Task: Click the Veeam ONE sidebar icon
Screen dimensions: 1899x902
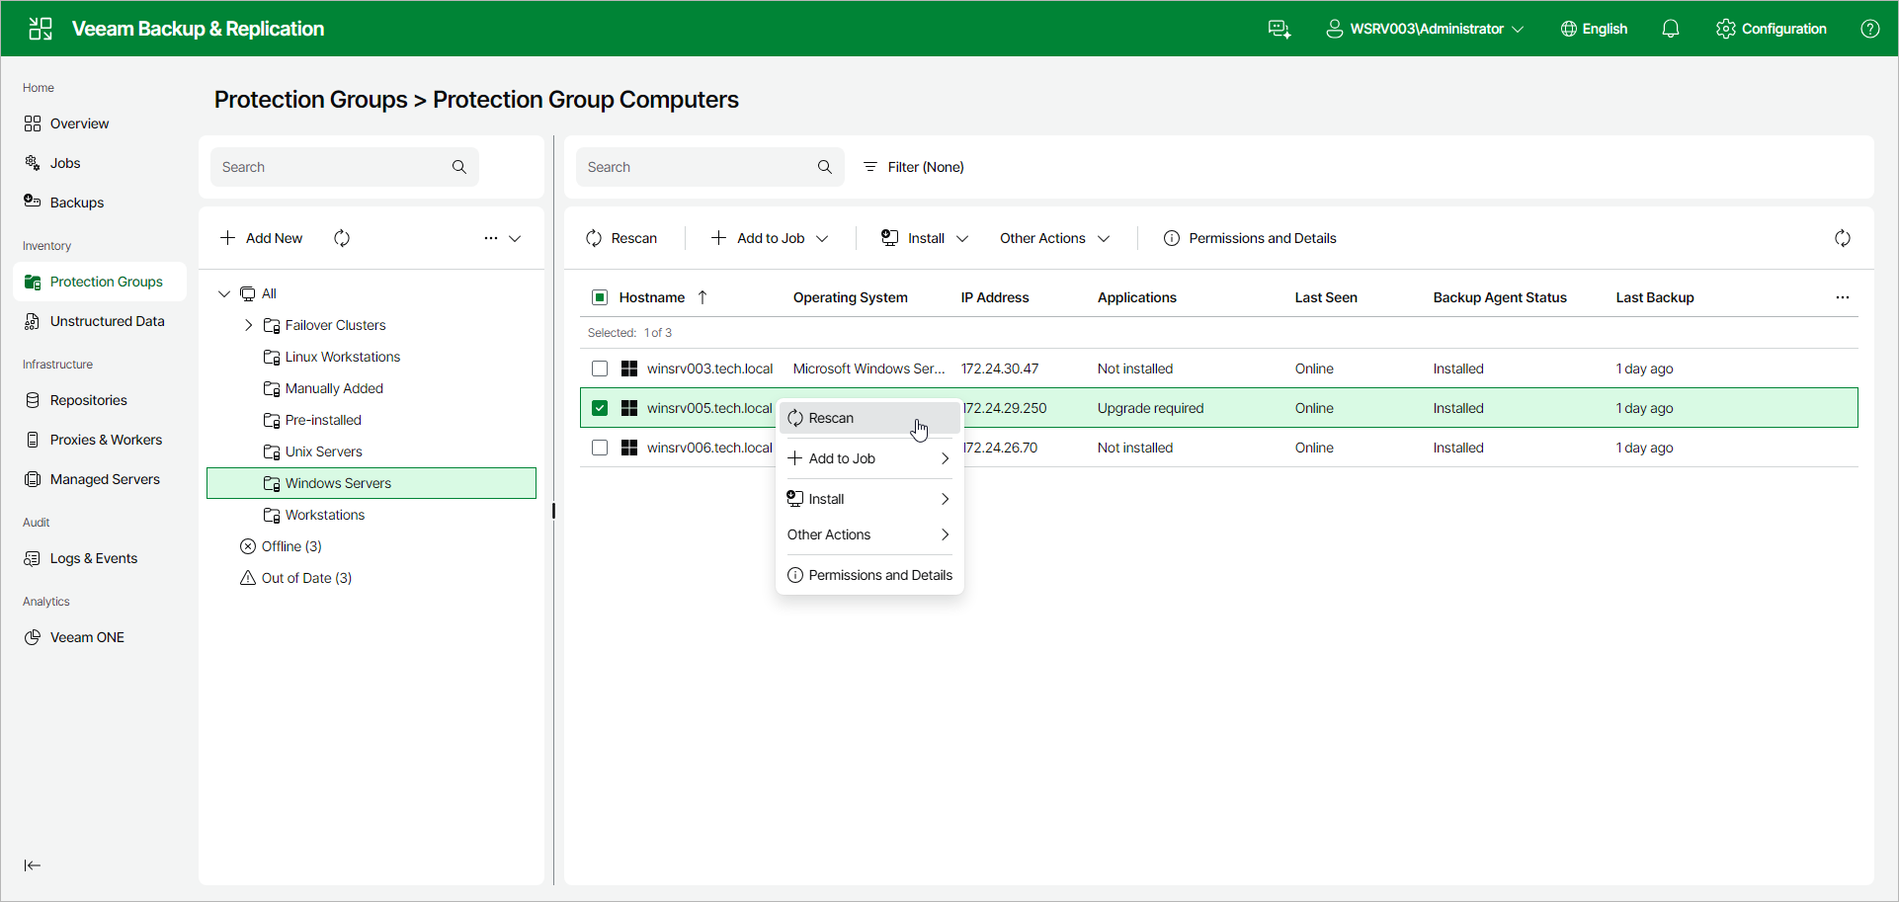Action: [33, 637]
